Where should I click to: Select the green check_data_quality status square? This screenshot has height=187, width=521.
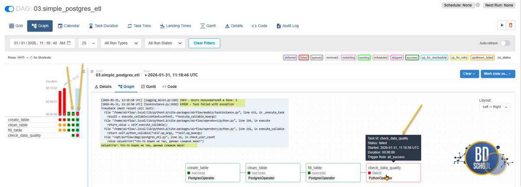pos(73,135)
